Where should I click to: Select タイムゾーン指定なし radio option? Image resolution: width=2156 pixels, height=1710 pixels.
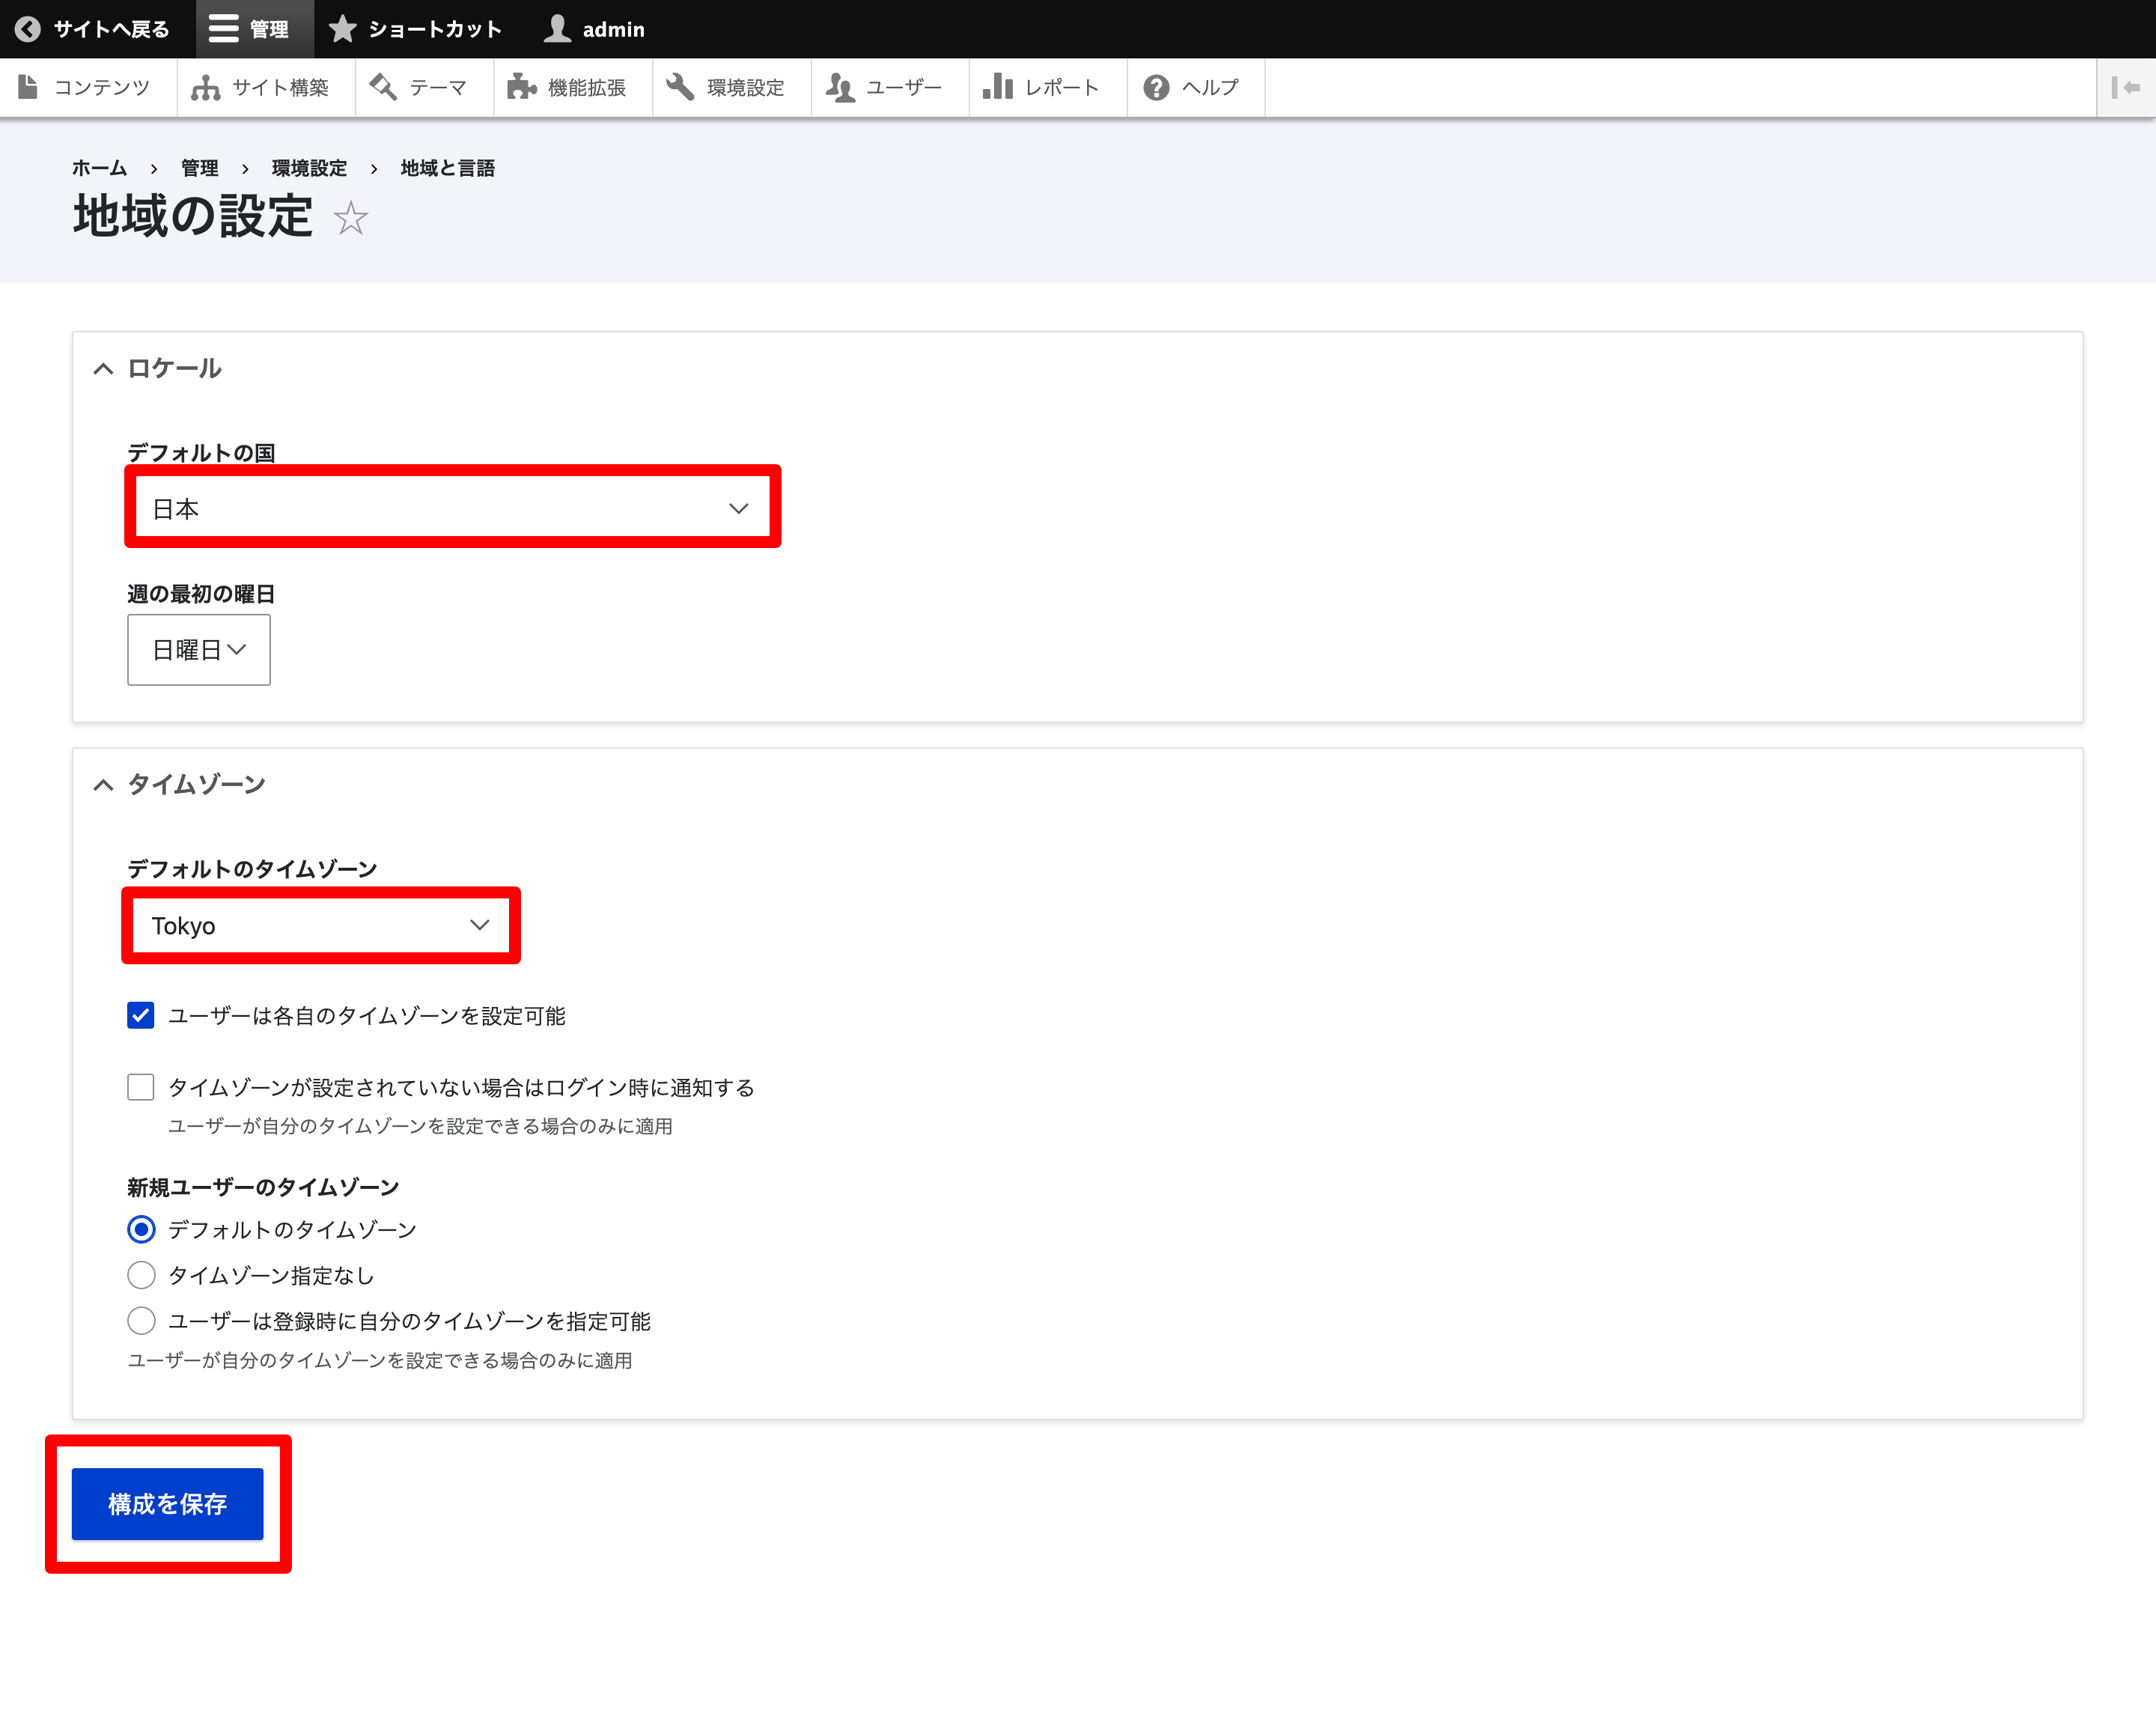click(141, 1275)
